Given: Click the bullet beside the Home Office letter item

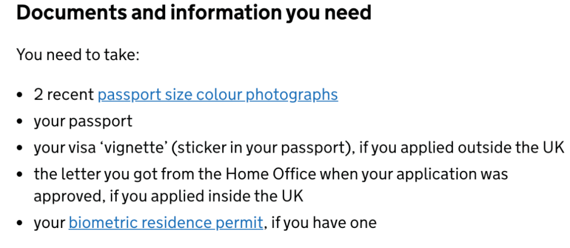Looking at the screenshot, I should (x=20, y=174).
